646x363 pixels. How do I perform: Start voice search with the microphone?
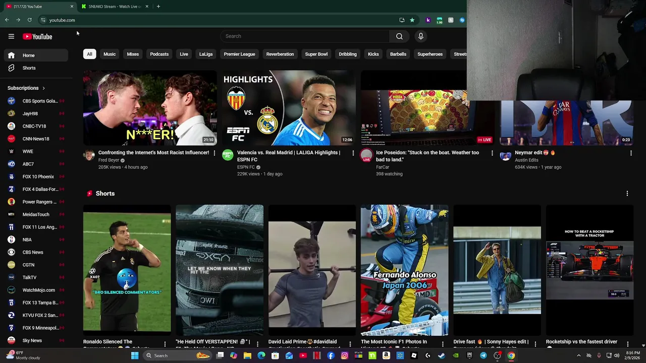click(420, 36)
